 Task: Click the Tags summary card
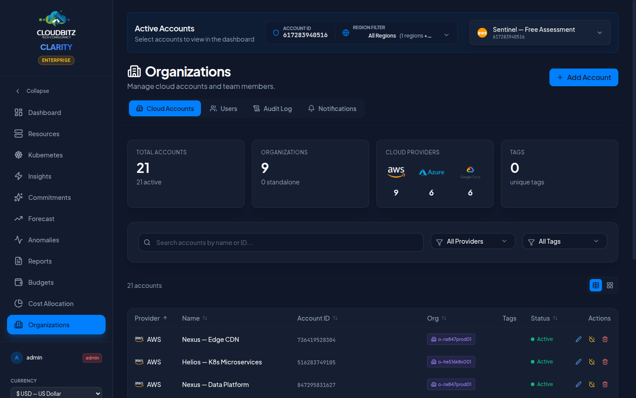point(560,174)
